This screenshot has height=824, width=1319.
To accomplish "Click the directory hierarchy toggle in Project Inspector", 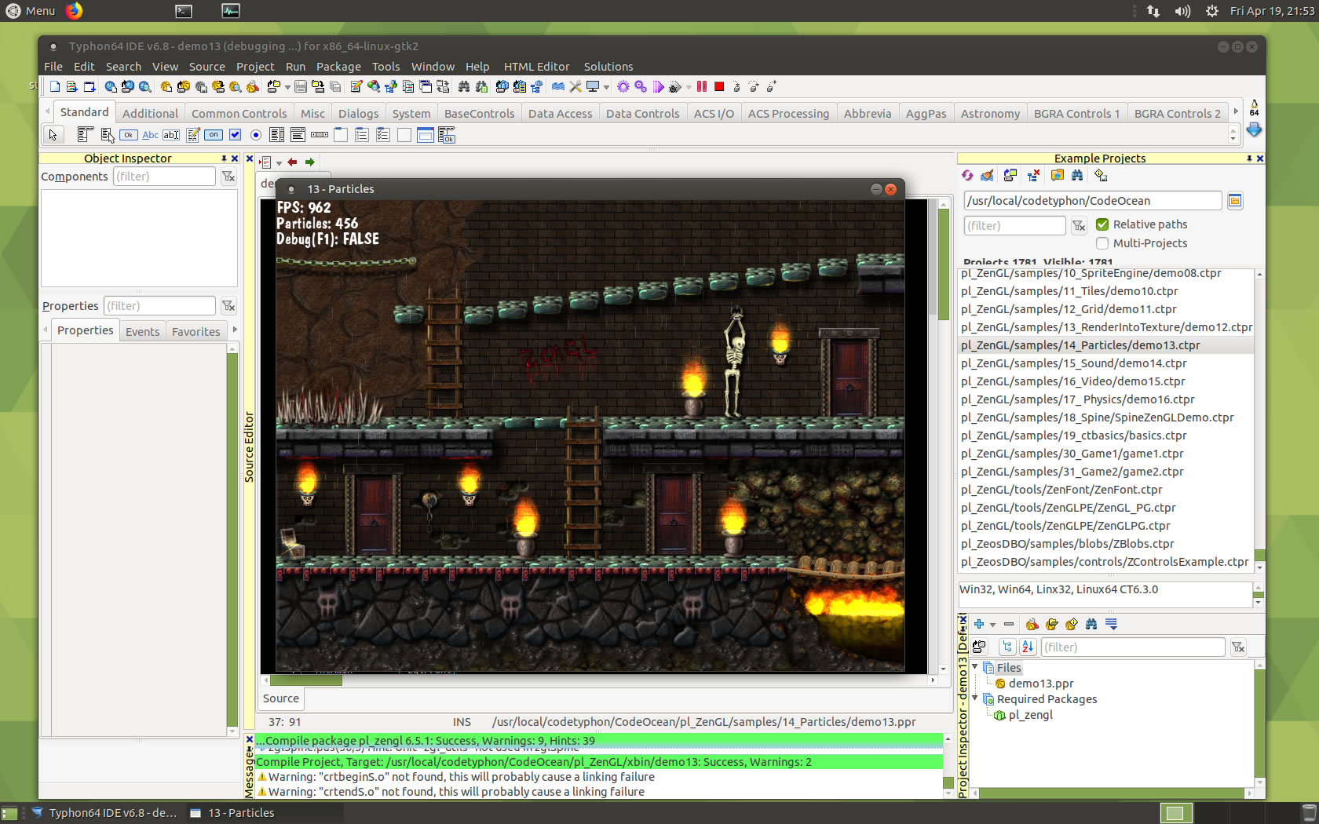I will click(1008, 647).
